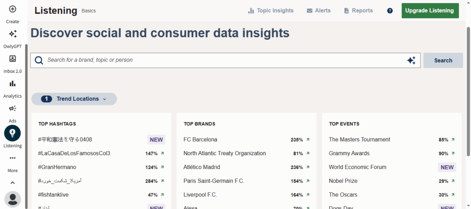The image size is (471, 209).
Task: Open the FC Barcelona brand
Action: pos(201,139)
